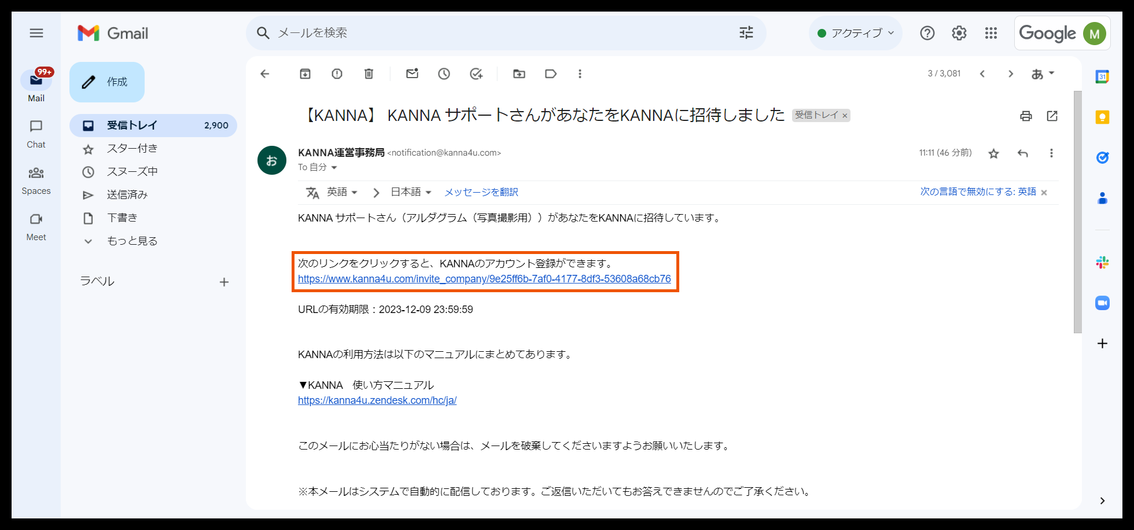
Task: Open Google Keep in the side panel
Action: 1102,117
